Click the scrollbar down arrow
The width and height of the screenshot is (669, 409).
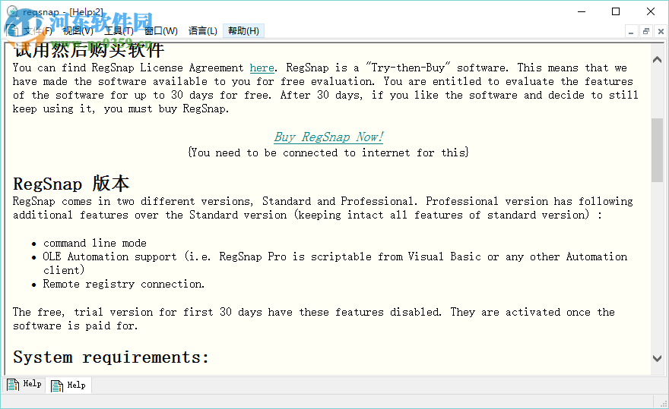point(657,359)
